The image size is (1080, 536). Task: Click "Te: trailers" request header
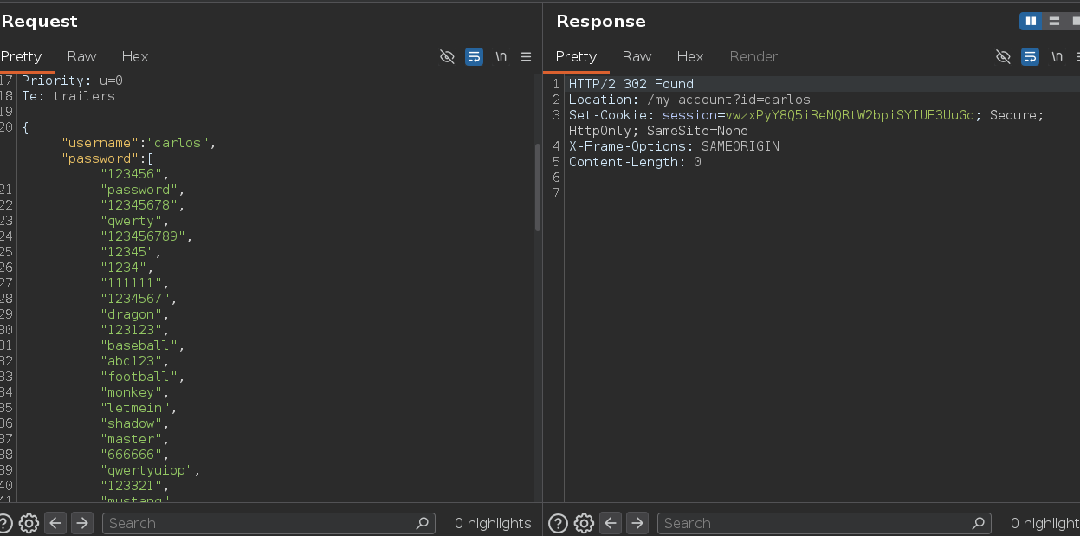[x=68, y=96]
